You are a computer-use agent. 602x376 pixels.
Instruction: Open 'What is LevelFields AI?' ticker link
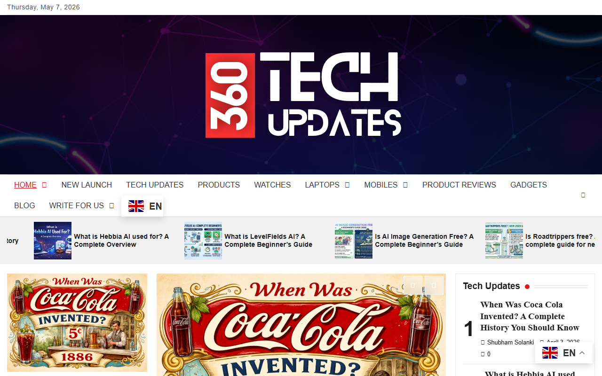[269, 241]
